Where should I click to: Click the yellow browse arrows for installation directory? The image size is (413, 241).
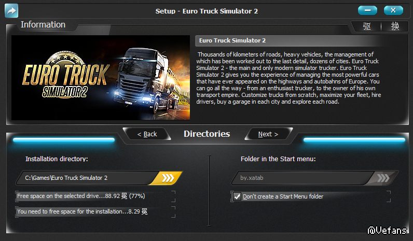[167, 178]
